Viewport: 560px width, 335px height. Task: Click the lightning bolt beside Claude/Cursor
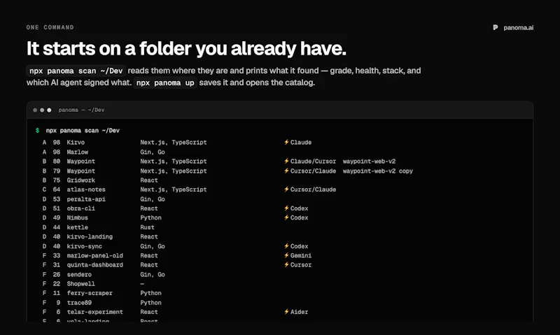coord(286,161)
